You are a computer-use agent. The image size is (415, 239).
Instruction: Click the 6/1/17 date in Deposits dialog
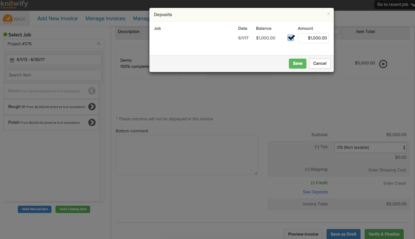click(243, 38)
